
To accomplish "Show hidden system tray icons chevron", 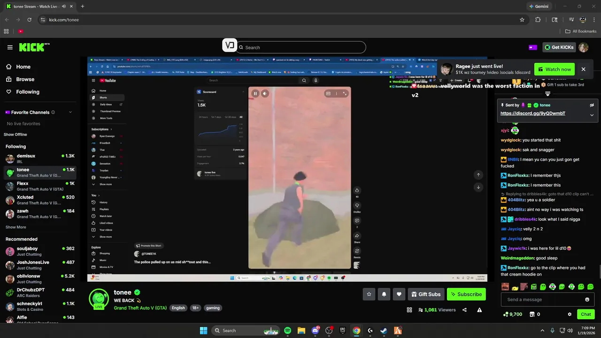I will [x=542, y=330].
